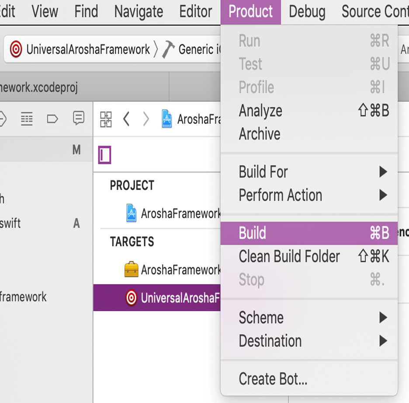Toggle the targets list sidebar icon
409x403 pixels.
pos(104,155)
